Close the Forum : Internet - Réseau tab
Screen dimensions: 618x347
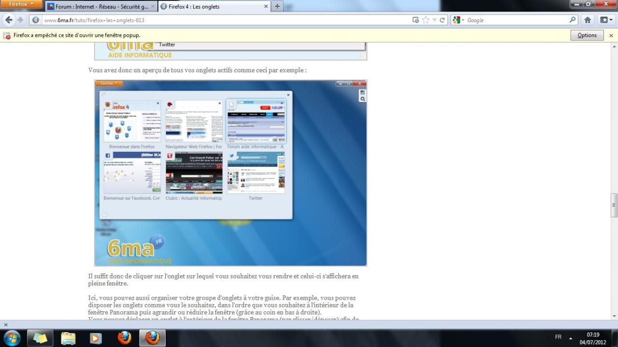153,7
